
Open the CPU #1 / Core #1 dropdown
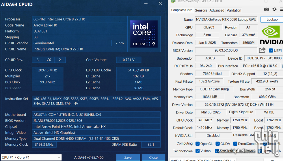31,157
